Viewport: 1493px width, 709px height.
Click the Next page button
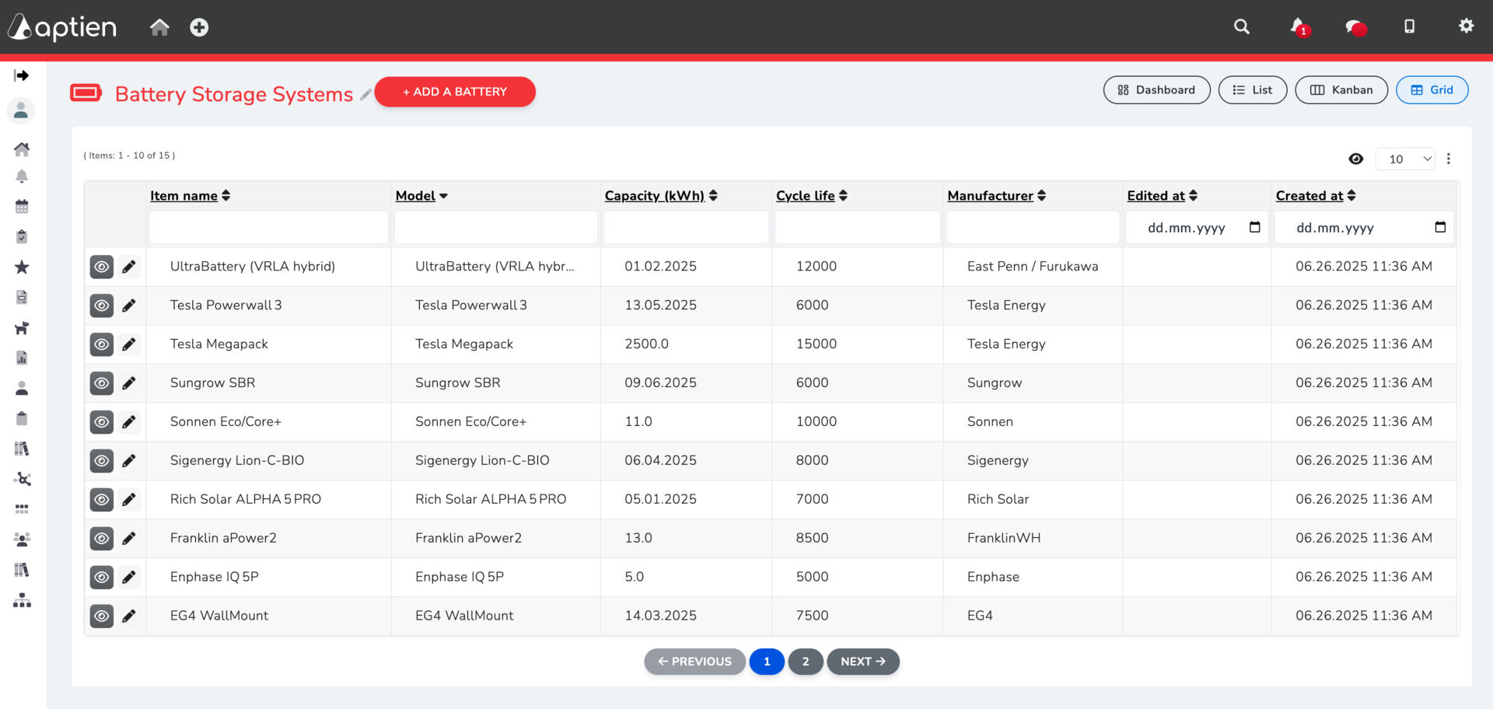(863, 662)
